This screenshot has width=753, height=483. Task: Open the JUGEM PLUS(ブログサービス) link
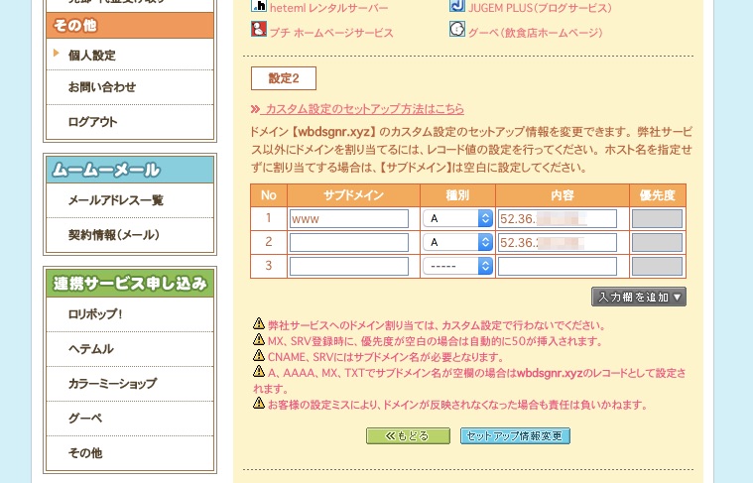pyautogui.click(x=540, y=8)
